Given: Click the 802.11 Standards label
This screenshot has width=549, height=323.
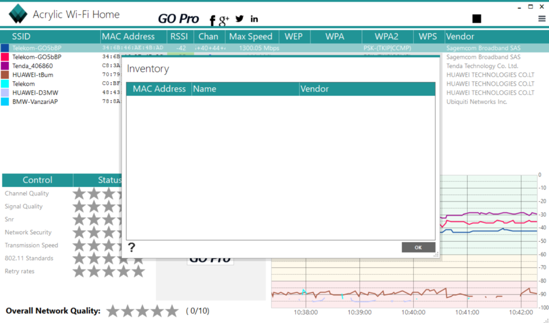Looking at the screenshot, I should pos(29,258).
